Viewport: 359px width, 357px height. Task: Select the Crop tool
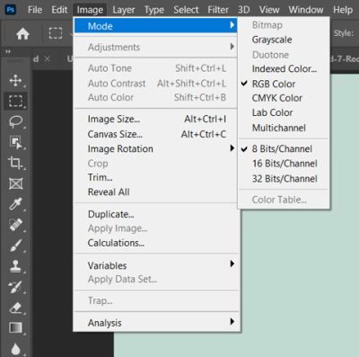[x=15, y=163]
